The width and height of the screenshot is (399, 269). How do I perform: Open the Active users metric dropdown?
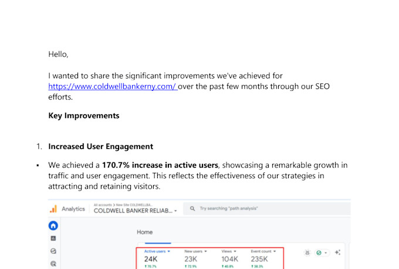click(157, 251)
